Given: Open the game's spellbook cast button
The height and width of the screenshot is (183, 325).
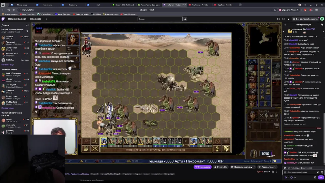Looking at the screenshot, I should click(226, 141).
